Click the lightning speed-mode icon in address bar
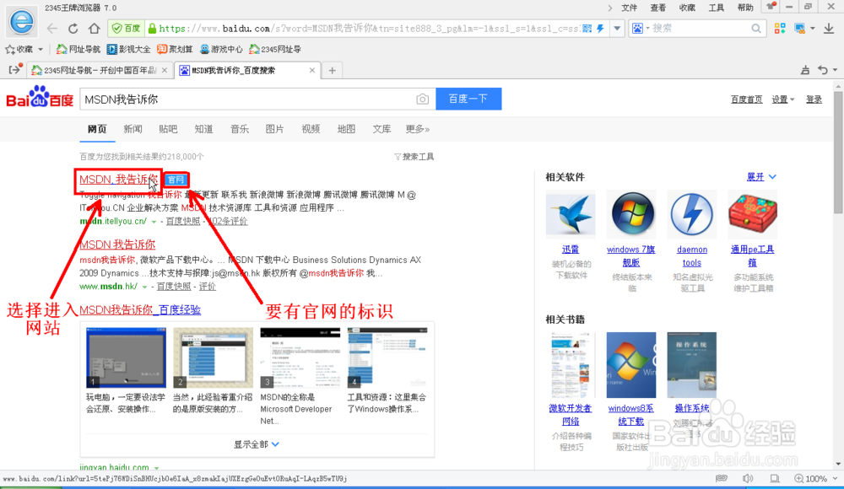Image resolution: width=844 pixels, height=489 pixels. pyautogui.click(x=600, y=27)
